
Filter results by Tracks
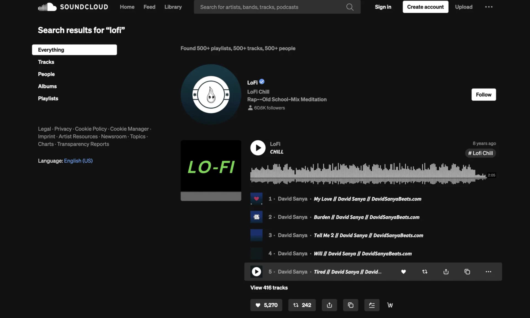pyautogui.click(x=46, y=62)
